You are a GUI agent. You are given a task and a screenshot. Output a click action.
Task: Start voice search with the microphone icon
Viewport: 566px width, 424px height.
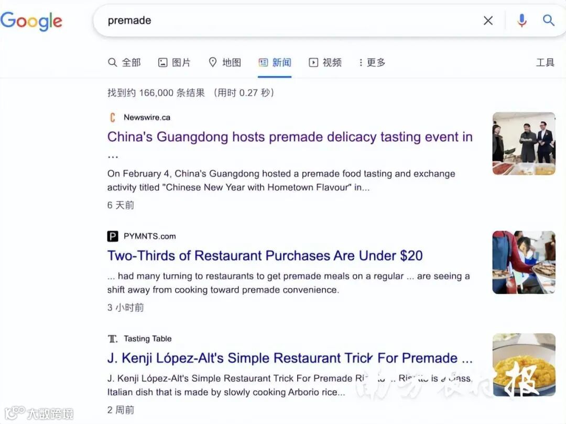click(x=521, y=20)
